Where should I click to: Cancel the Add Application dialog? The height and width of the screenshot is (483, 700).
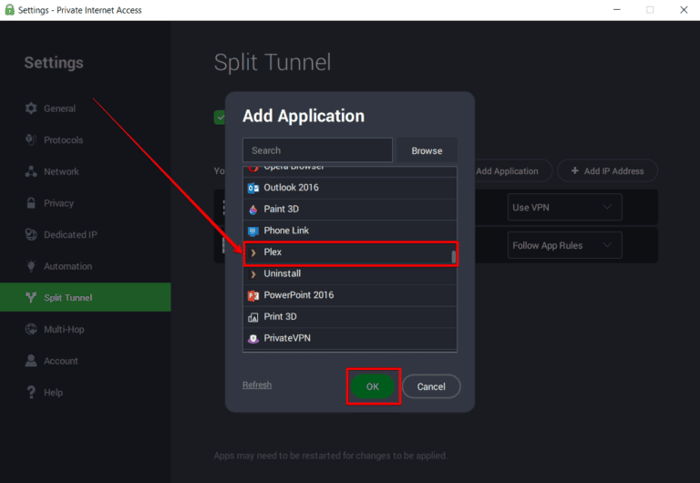point(431,386)
